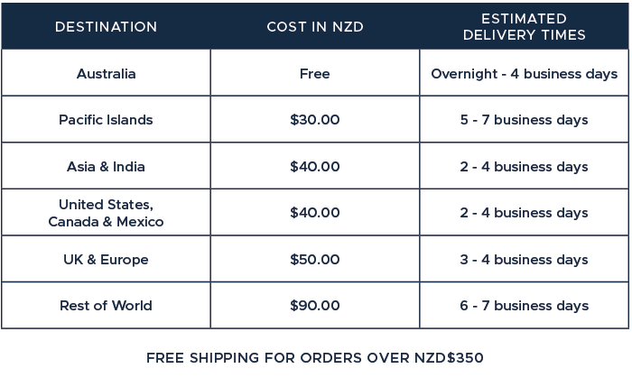
Task: Click the $30.00 cost cell
Action: click(x=315, y=120)
